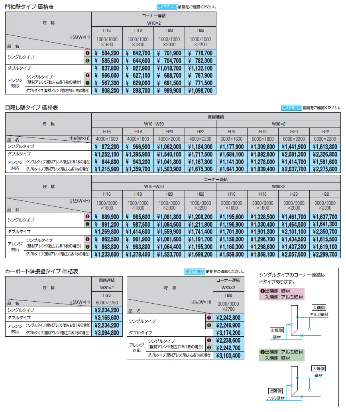Select the 4000×1600 dimension cell
346x412 pixels.
107,139
